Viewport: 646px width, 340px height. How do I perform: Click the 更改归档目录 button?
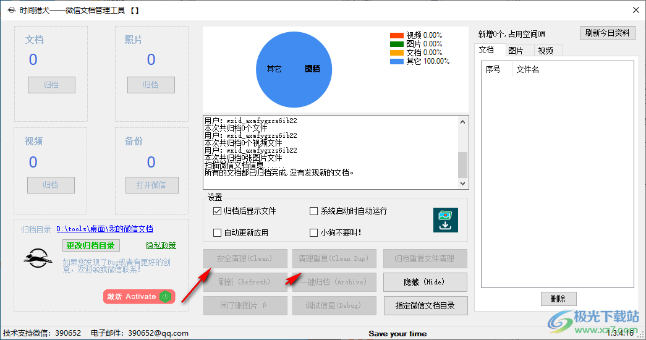click(x=91, y=245)
